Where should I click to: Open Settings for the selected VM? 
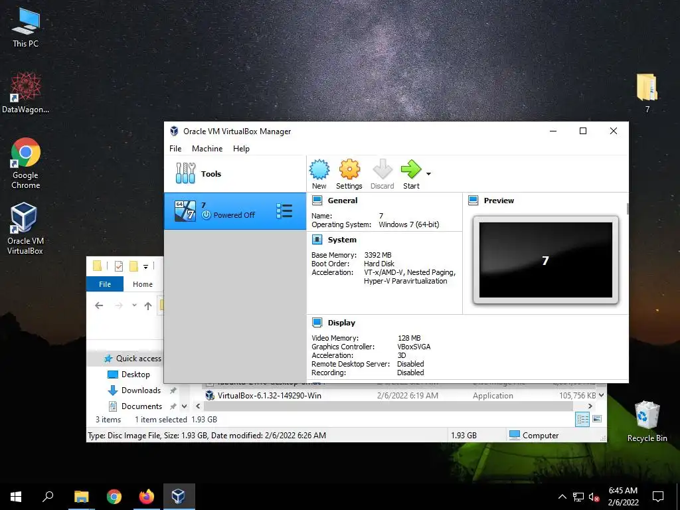pos(349,174)
